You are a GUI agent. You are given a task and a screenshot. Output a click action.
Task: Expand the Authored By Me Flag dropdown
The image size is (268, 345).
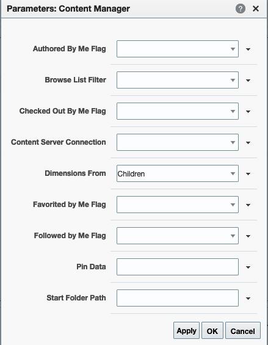178,49
